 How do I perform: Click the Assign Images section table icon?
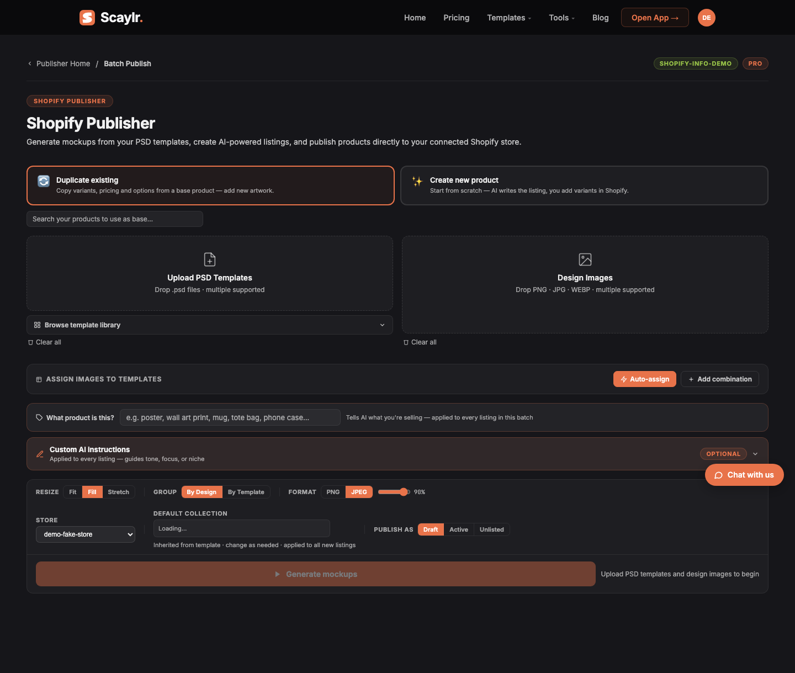(x=39, y=379)
